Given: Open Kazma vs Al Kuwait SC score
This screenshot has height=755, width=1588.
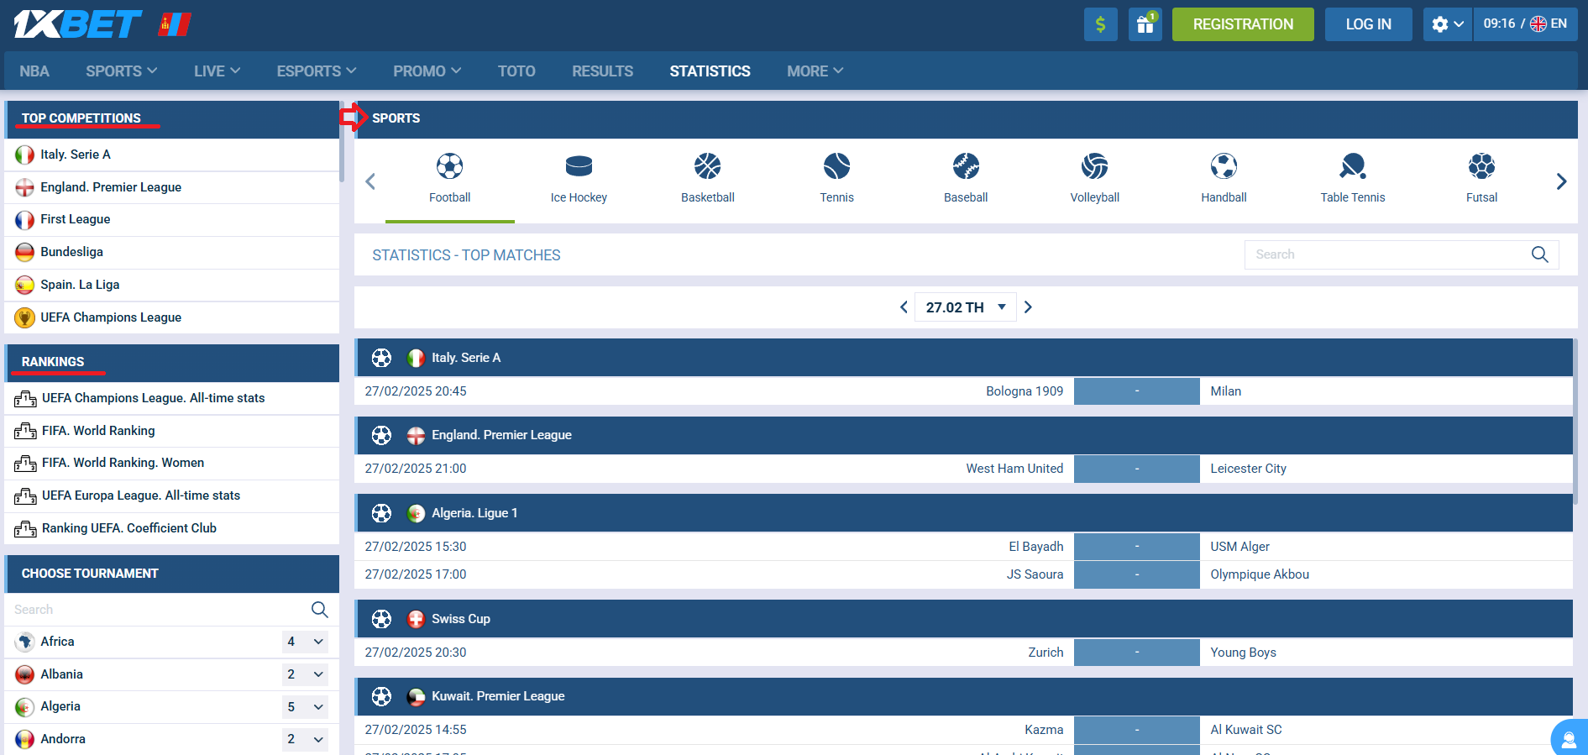Looking at the screenshot, I should point(1136,730).
